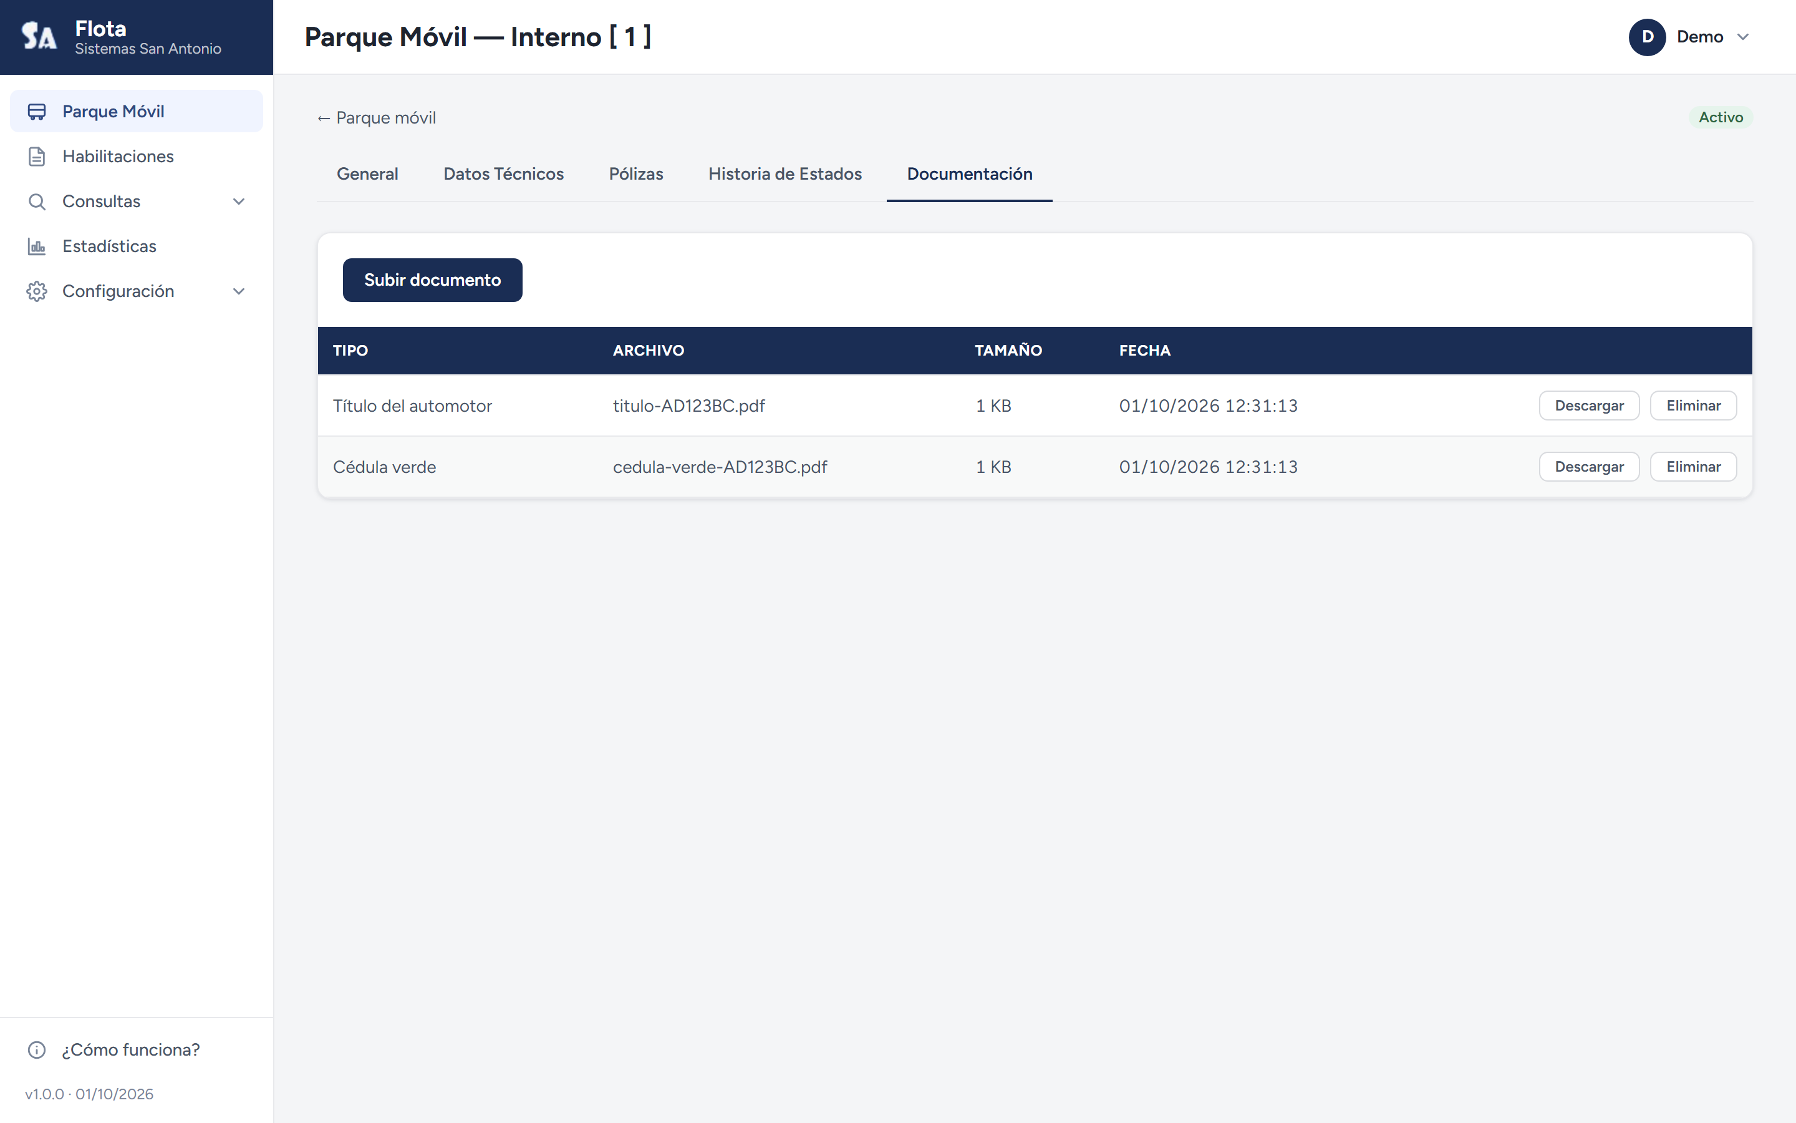Click the SA Flota logo icon
The width and height of the screenshot is (1796, 1123).
39,36
